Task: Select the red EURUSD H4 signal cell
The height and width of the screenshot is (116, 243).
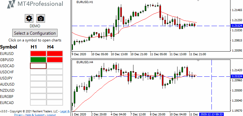Action: tap(55, 54)
